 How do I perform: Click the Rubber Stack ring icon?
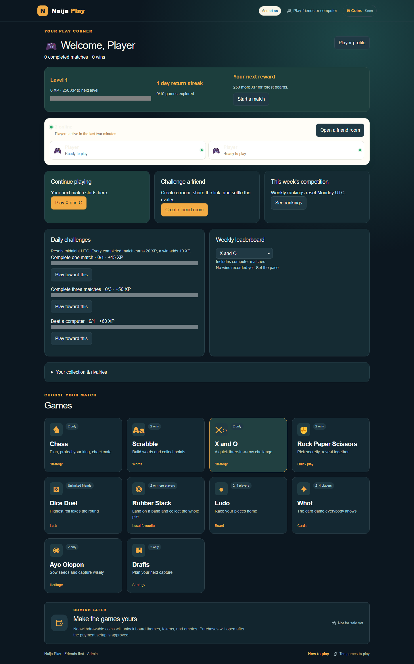point(139,489)
